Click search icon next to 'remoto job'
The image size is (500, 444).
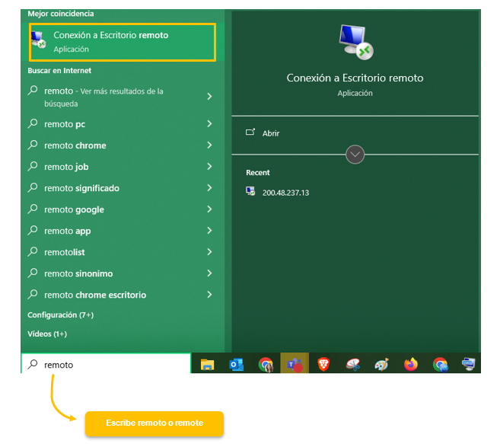[33, 166]
